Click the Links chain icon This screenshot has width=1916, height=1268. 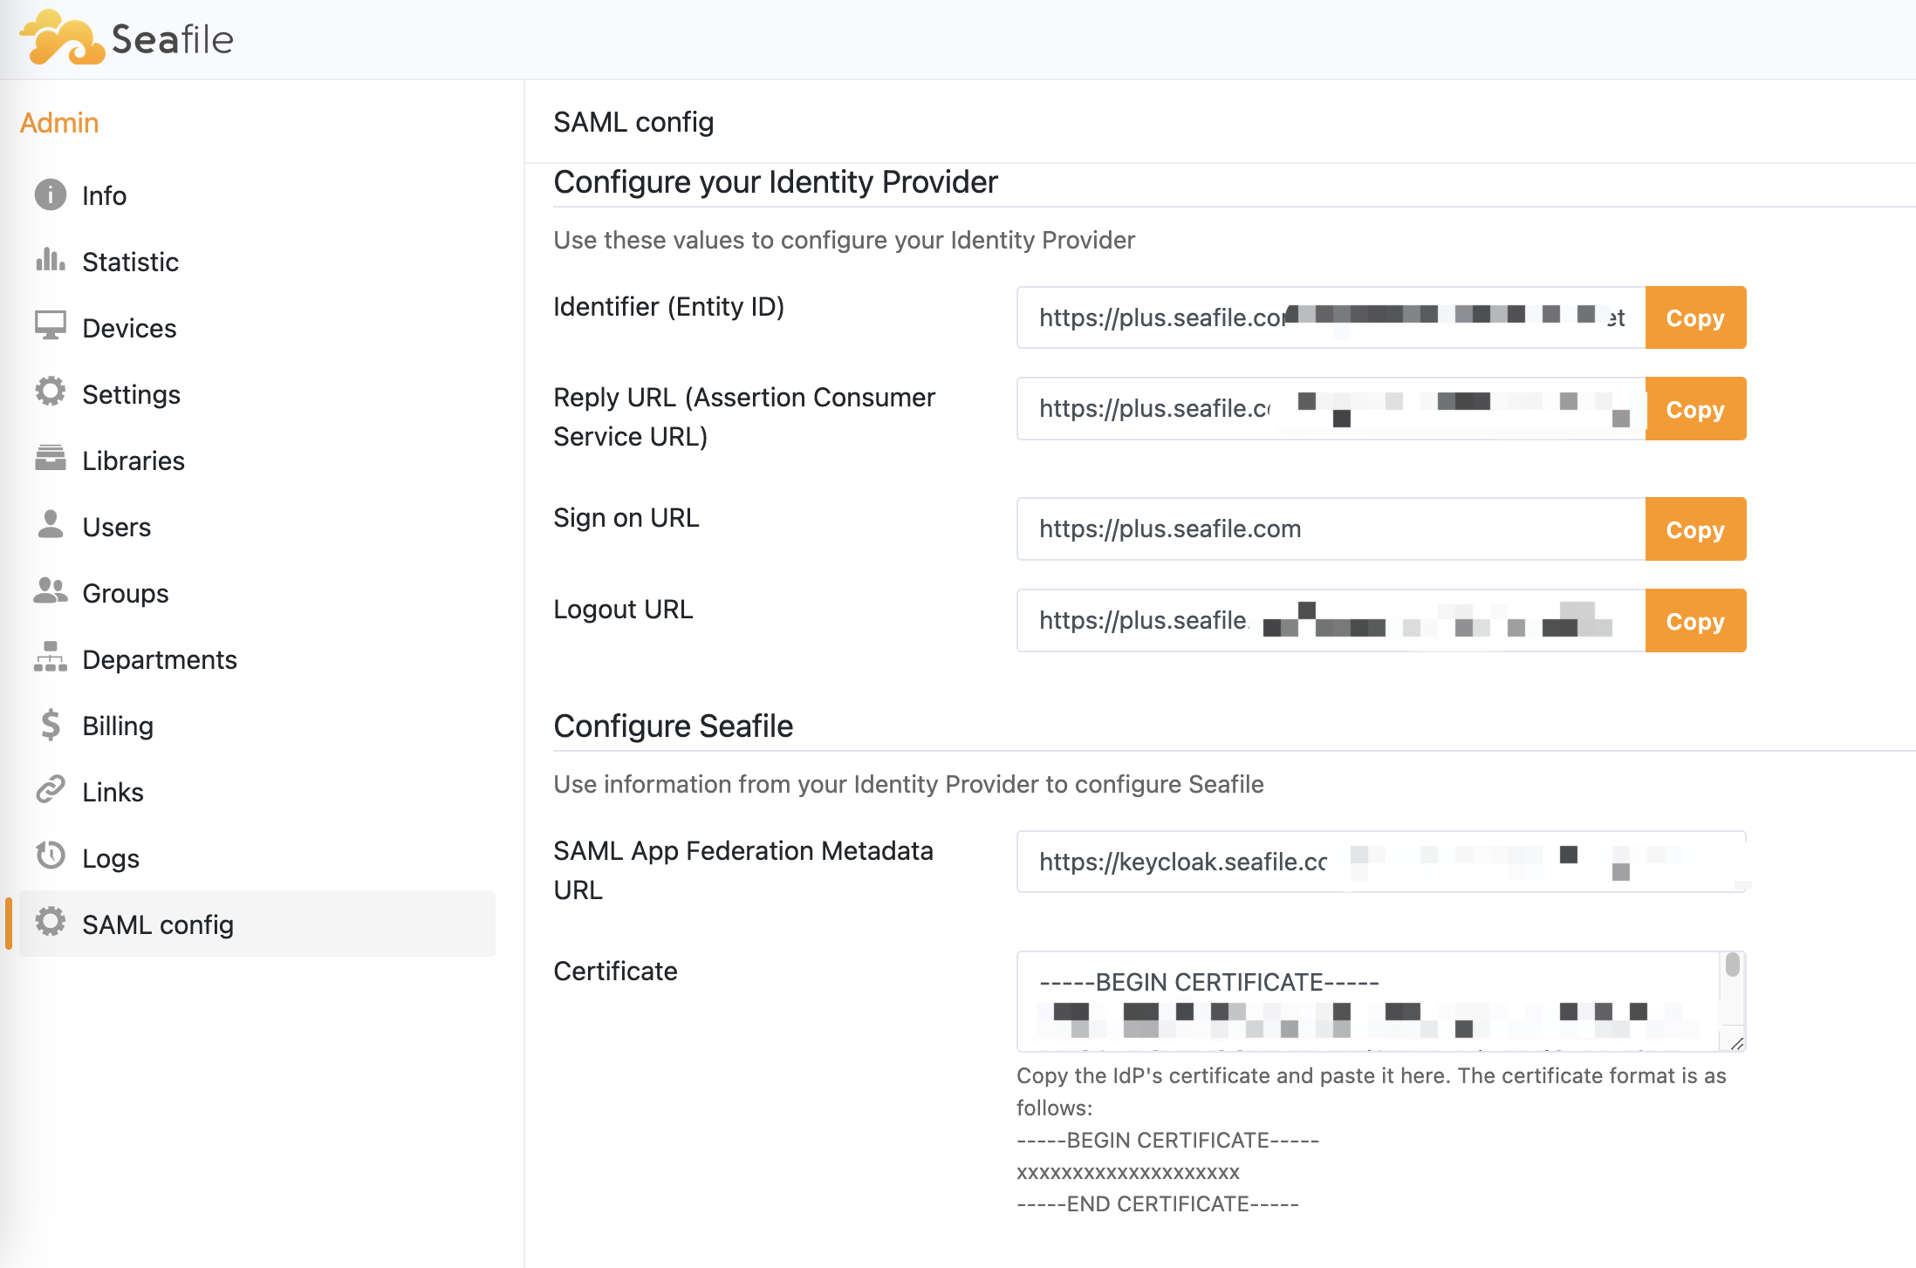(51, 789)
